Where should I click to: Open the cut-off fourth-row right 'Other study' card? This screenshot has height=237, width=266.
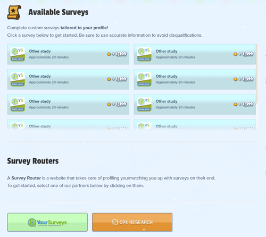[x=195, y=125]
